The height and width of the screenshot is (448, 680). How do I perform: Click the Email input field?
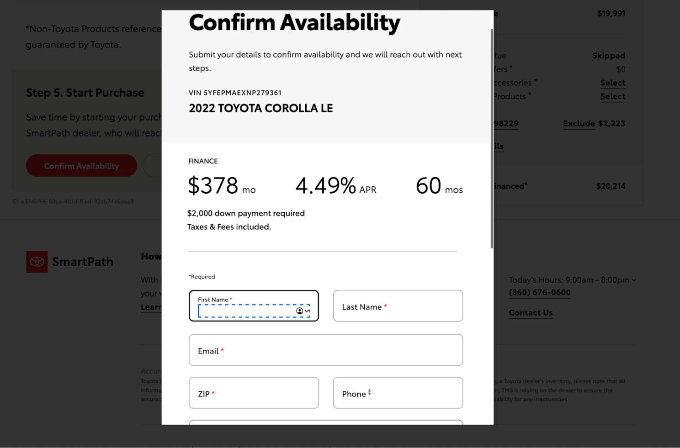tap(326, 350)
